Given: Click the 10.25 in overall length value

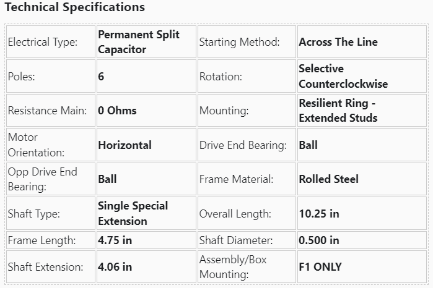Looking at the screenshot, I should coord(318,214).
